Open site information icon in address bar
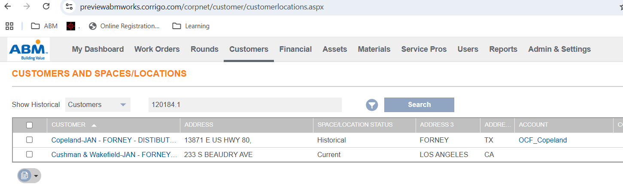Image resolution: width=623 pixels, height=184 pixels. (69, 7)
